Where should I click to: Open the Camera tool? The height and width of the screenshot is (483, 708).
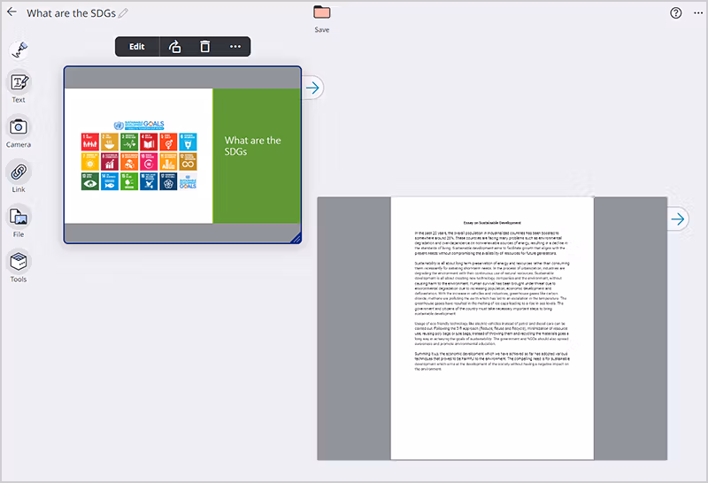19,127
